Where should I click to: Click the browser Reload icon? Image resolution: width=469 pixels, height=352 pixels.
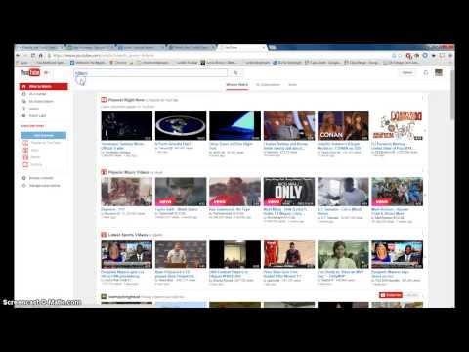click(33, 56)
